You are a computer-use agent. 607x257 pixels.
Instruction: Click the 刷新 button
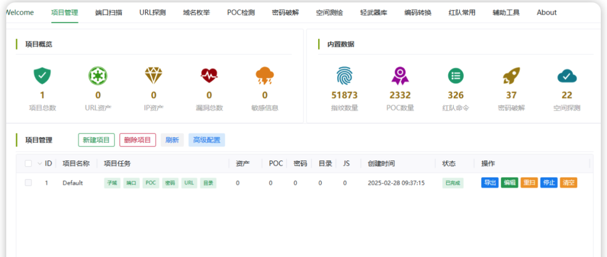173,140
